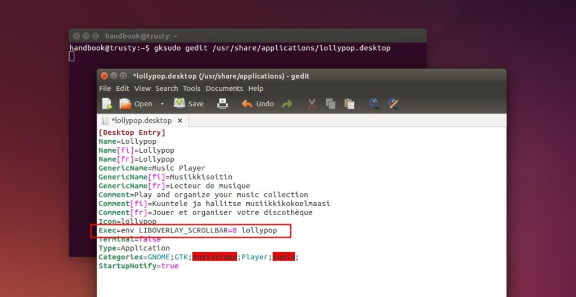Viewport: 576px width, 297px height.
Task: Open the File menu in gedit
Action: coord(105,88)
